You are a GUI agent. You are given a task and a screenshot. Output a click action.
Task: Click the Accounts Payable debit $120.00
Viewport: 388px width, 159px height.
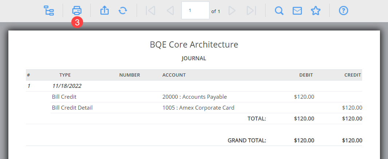[304, 97]
